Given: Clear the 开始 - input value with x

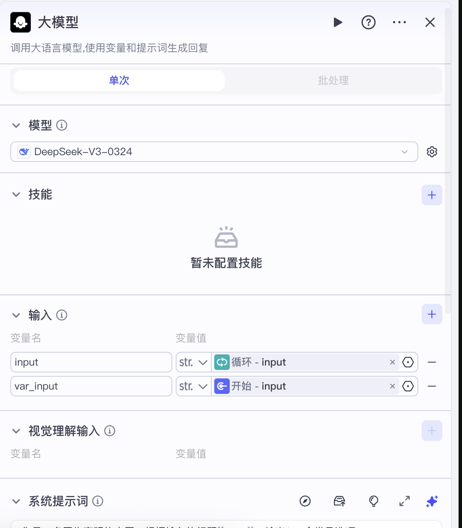Looking at the screenshot, I should [392, 386].
